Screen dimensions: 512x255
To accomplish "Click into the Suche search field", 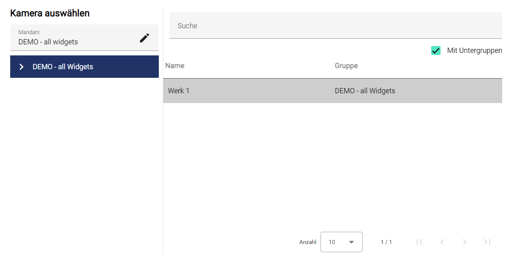I will (x=335, y=26).
